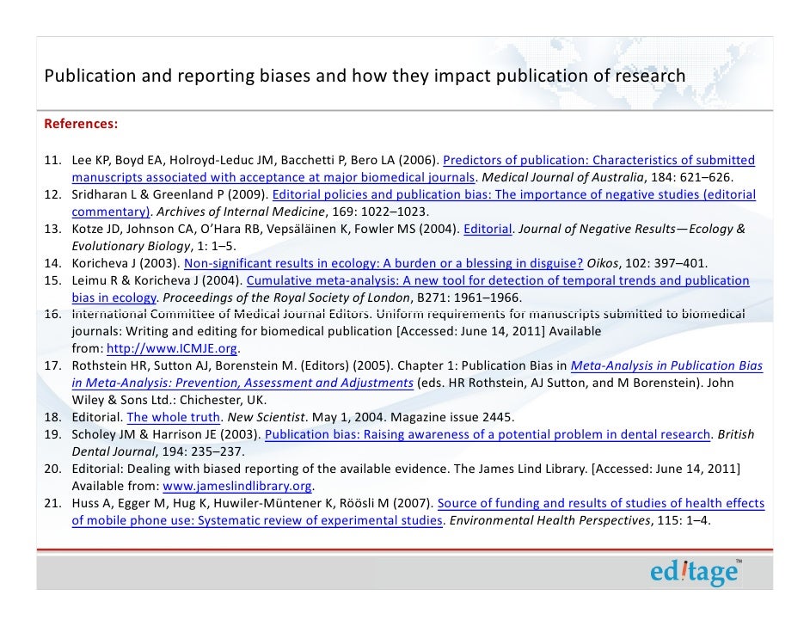The image size is (810, 626).
Task: Select 'Proceedings of the Royal Society of London'
Action: coord(286,298)
